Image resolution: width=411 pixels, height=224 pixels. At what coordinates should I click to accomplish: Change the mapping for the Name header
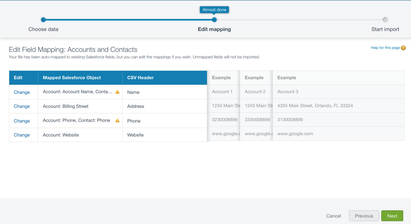(22, 92)
